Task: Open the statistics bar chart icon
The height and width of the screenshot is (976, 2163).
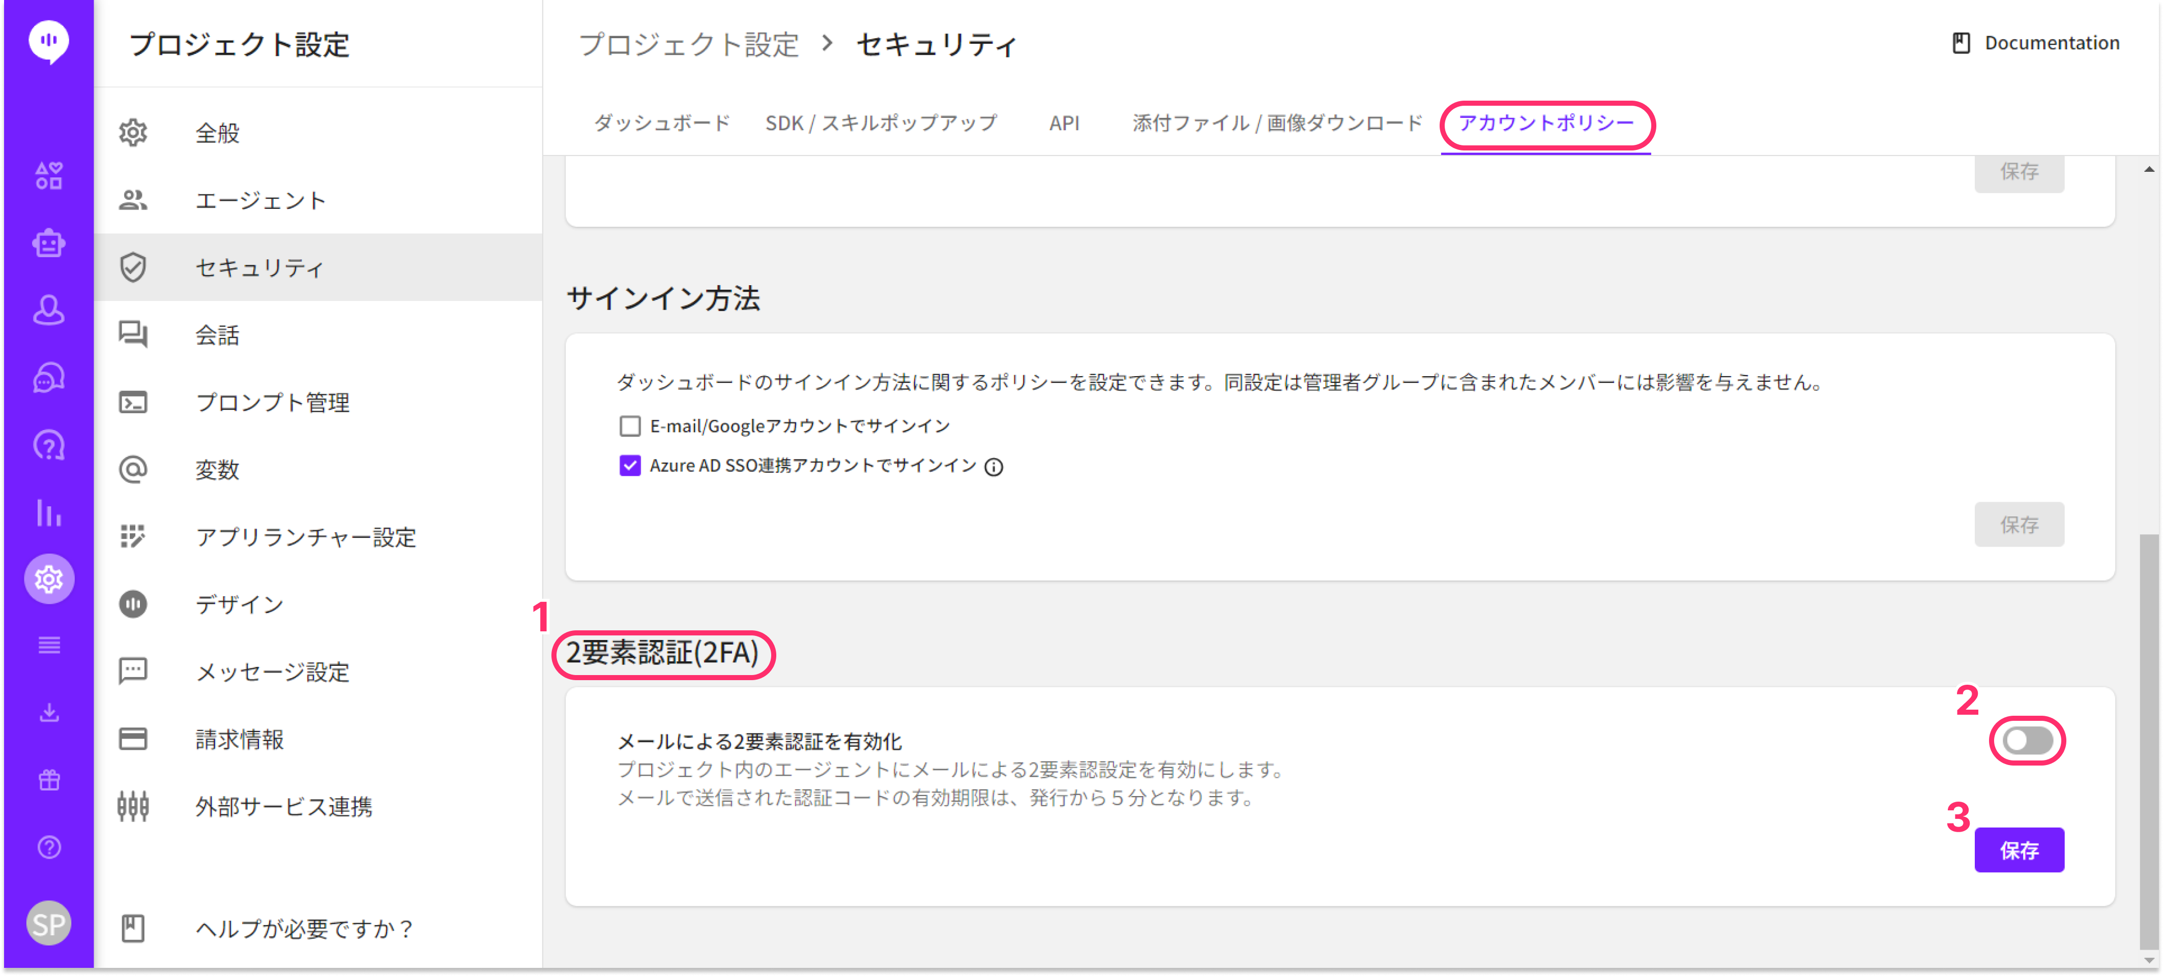Action: point(49,513)
